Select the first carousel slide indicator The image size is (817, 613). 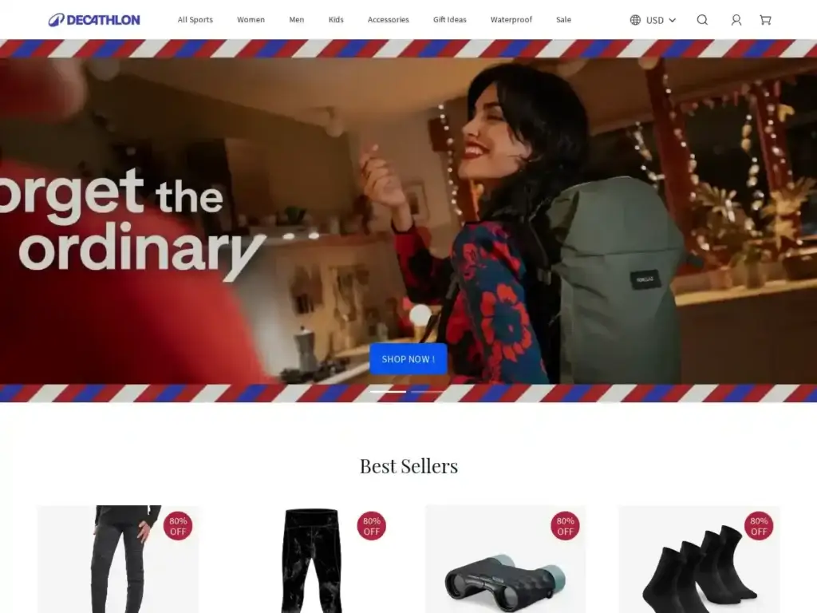(389, 391)
